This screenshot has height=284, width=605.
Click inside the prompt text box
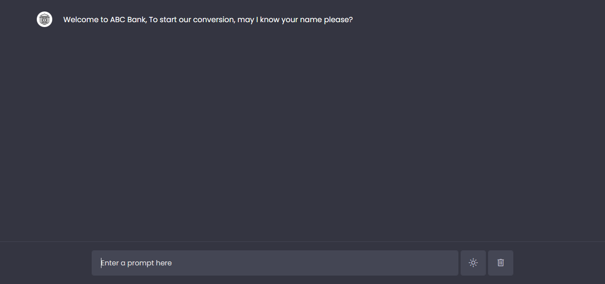coord(275,263)
